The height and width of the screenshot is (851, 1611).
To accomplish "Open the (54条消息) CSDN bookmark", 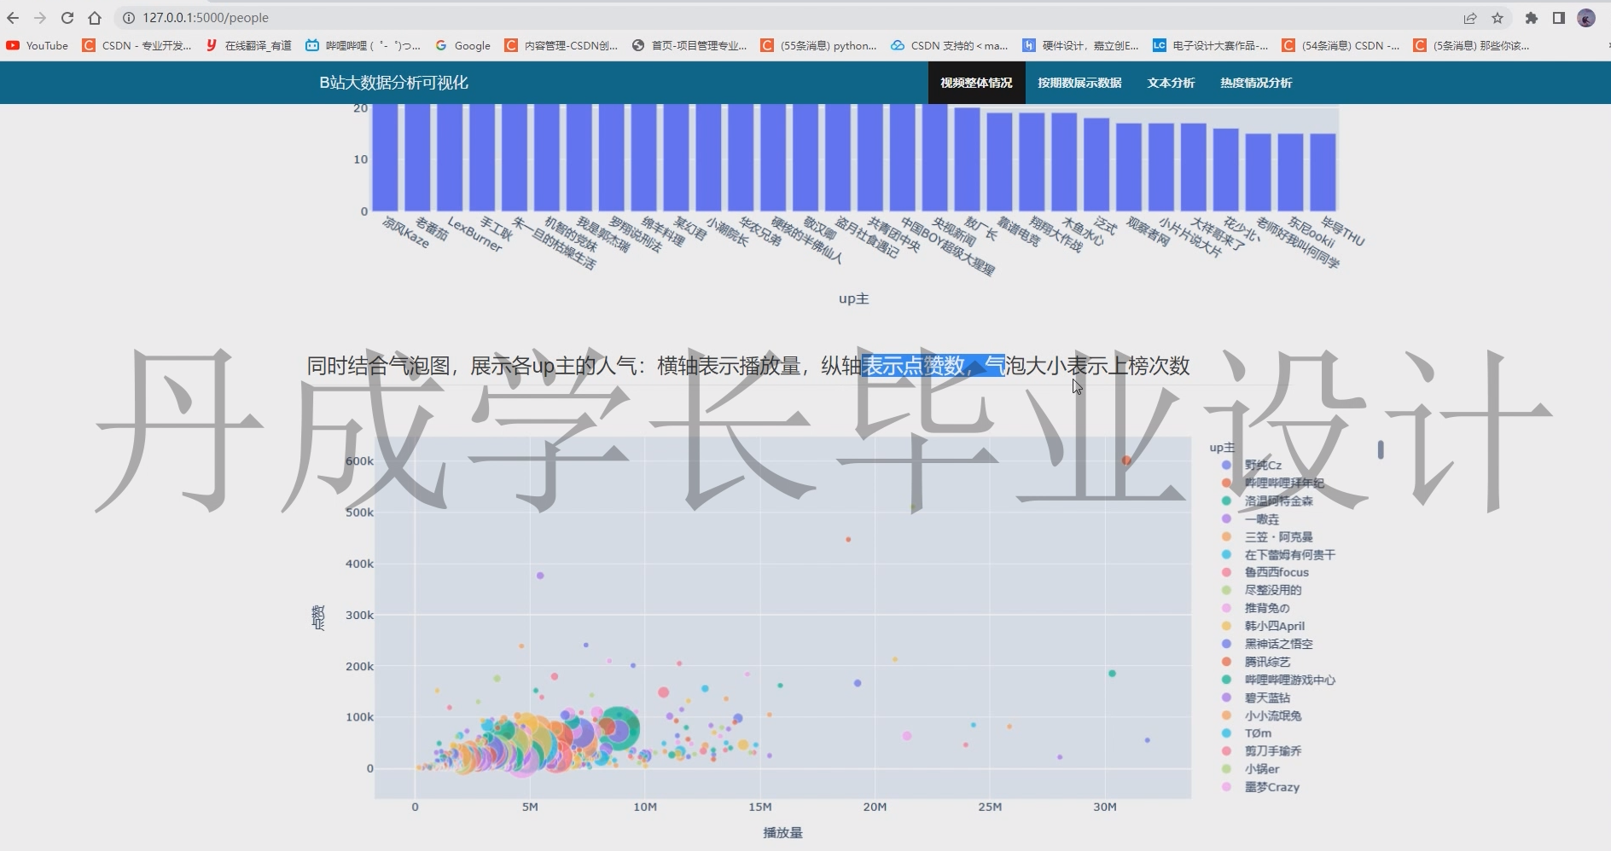I will click(1341, 46).
